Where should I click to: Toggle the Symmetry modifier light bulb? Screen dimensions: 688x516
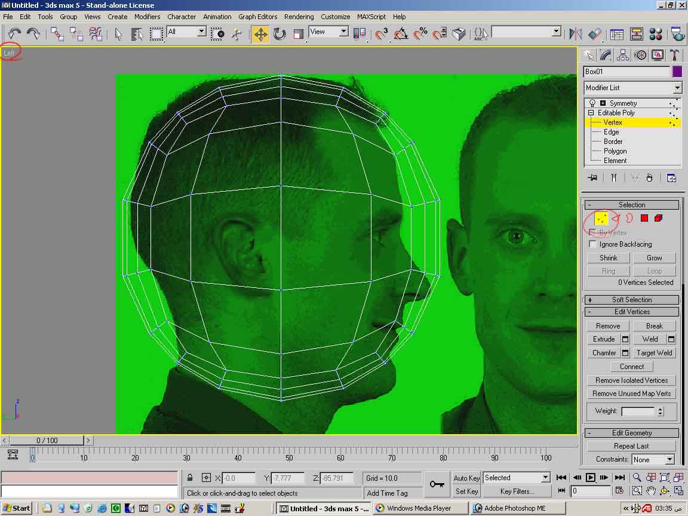pos(592,103)
